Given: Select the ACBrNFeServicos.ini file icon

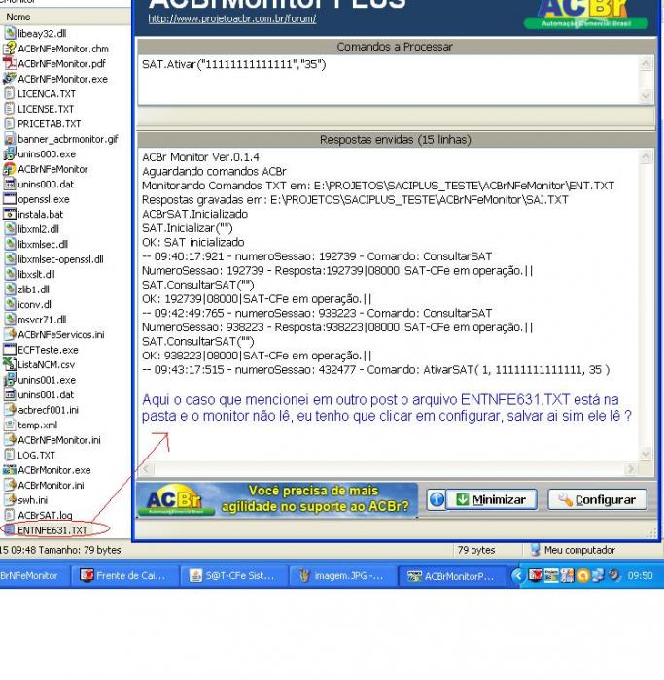Looking at the screenshot, I should [x=10, y=334].
